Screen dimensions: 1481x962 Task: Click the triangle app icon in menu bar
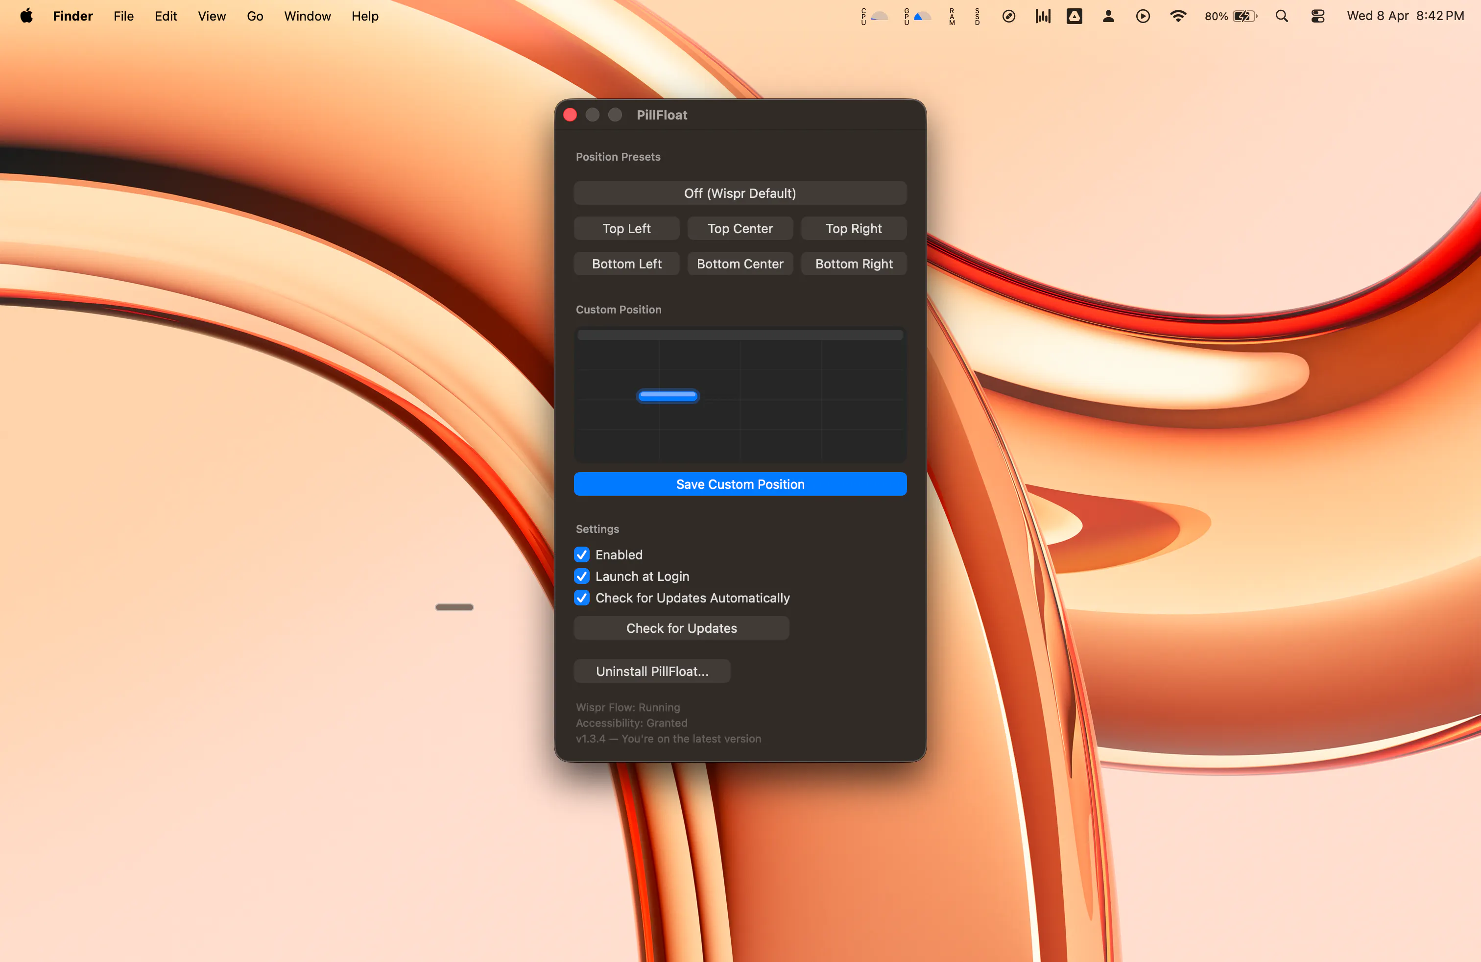coord(1075,16)
